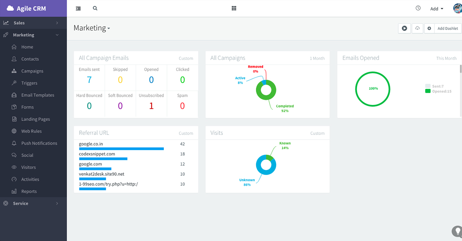
Task: Open the apps grid in the top bar
Action: coord(234,8)
